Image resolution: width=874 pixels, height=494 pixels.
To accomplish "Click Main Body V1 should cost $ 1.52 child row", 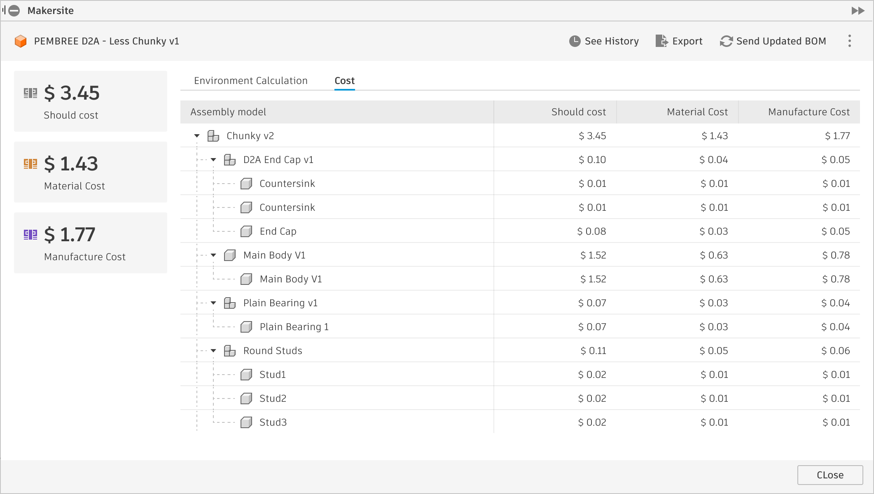I will click(x=593, y=279).
